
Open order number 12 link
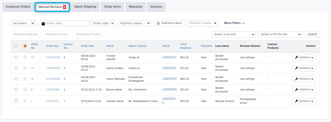pos(32,79)
